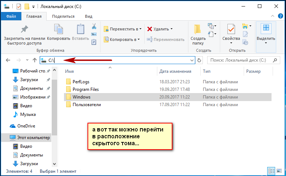
Task: Click the Refresh button next to address bar
Action: click(199, 60)
